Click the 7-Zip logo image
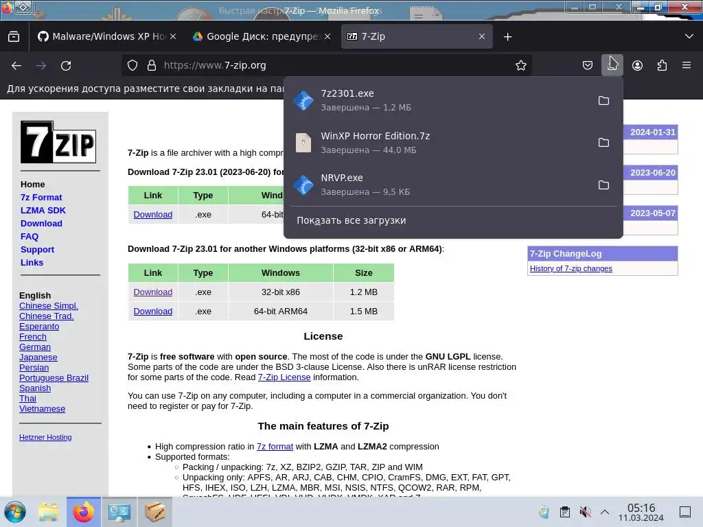Screen dimensions: 703x527 pyautogui.click(x=58, y=142)
